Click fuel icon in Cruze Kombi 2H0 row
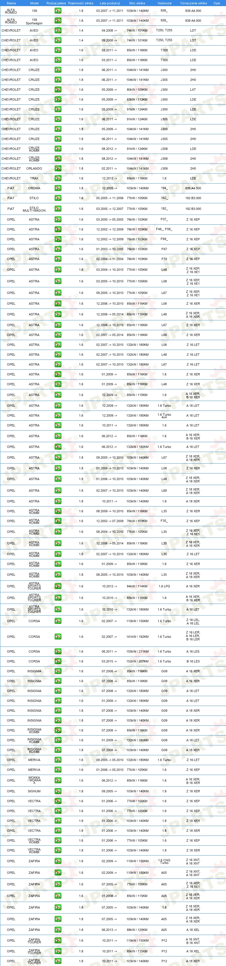 click(x=58, y=159)
